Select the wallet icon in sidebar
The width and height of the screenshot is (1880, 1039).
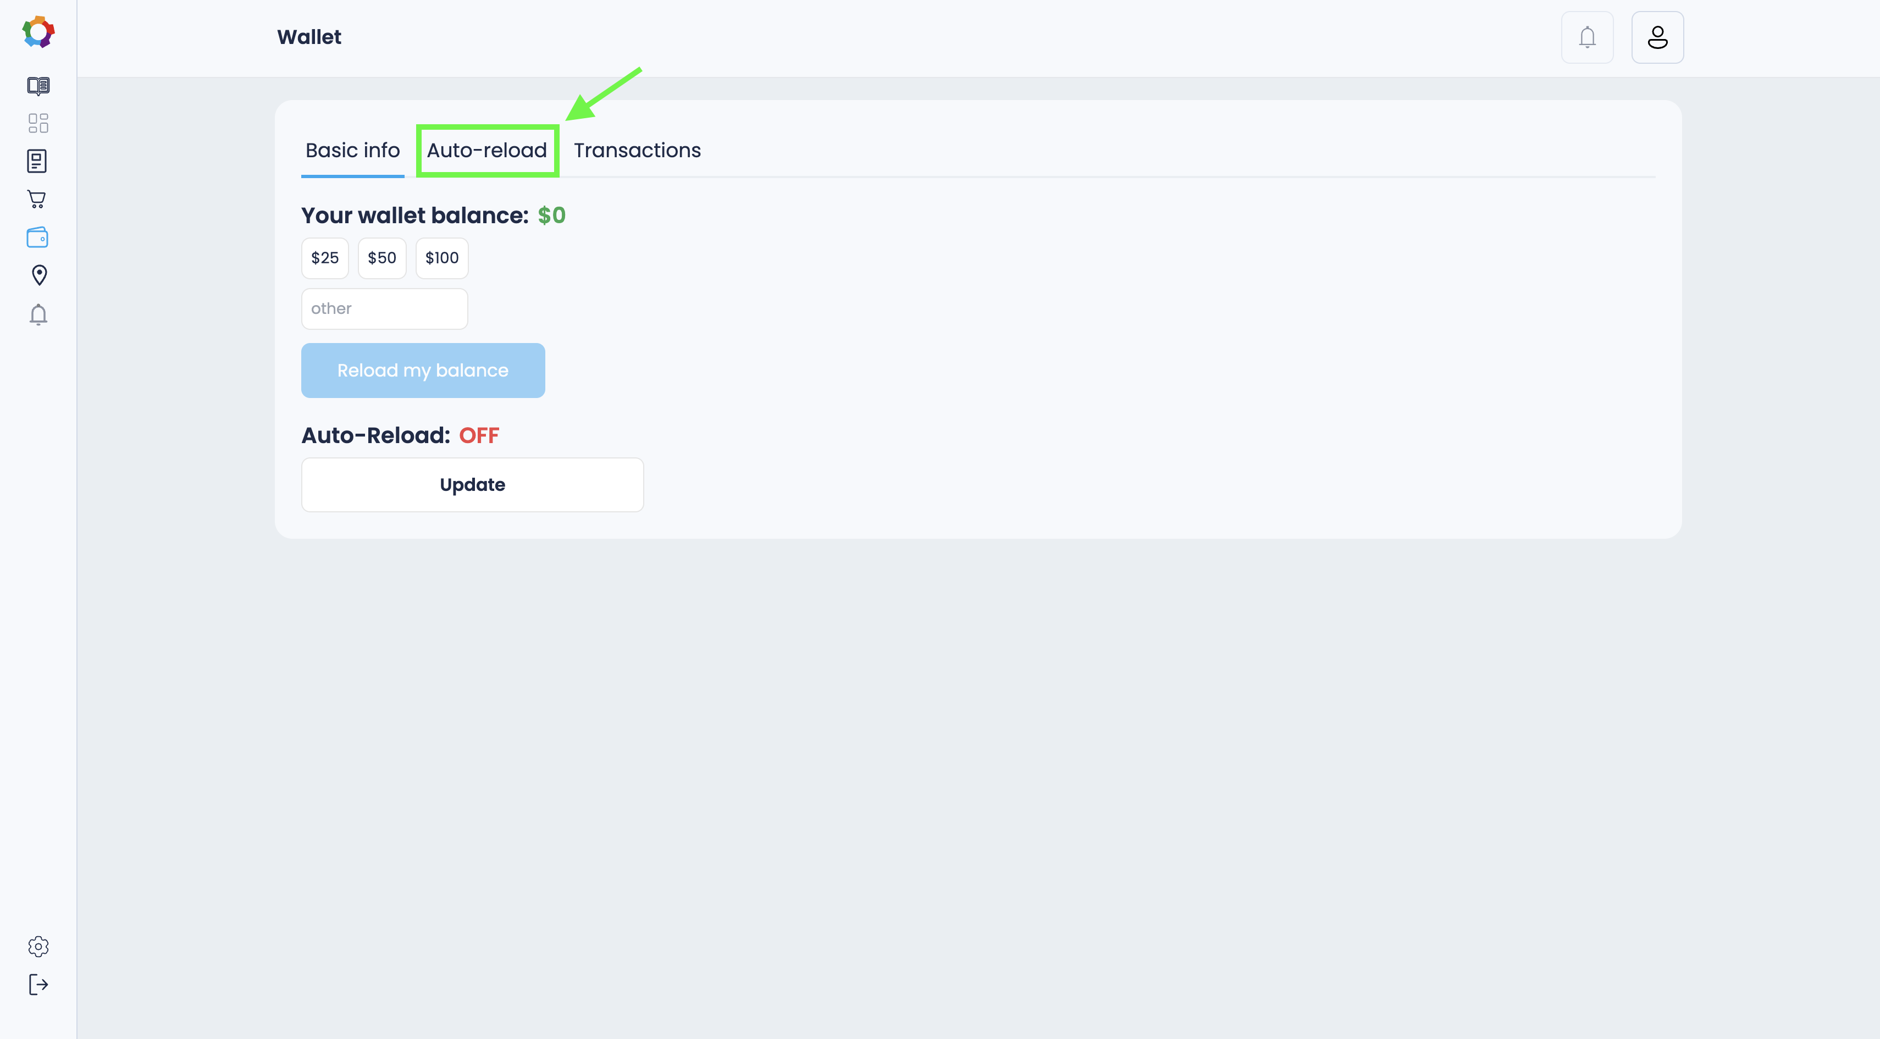point(37,237)
